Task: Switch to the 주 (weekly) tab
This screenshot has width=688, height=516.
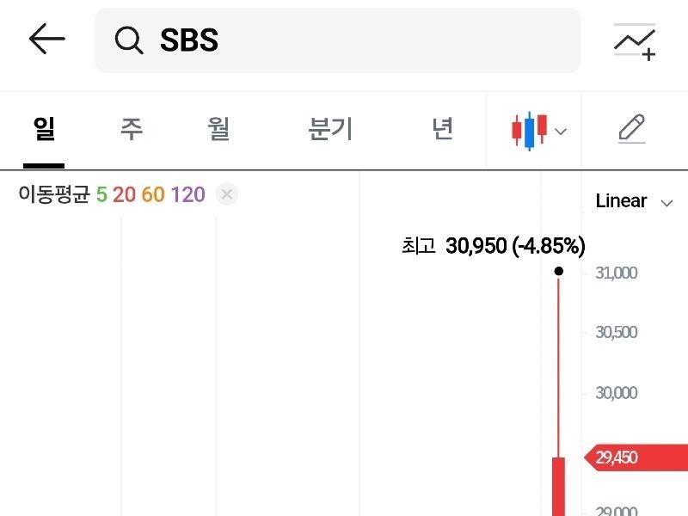Action: point(131,130)
